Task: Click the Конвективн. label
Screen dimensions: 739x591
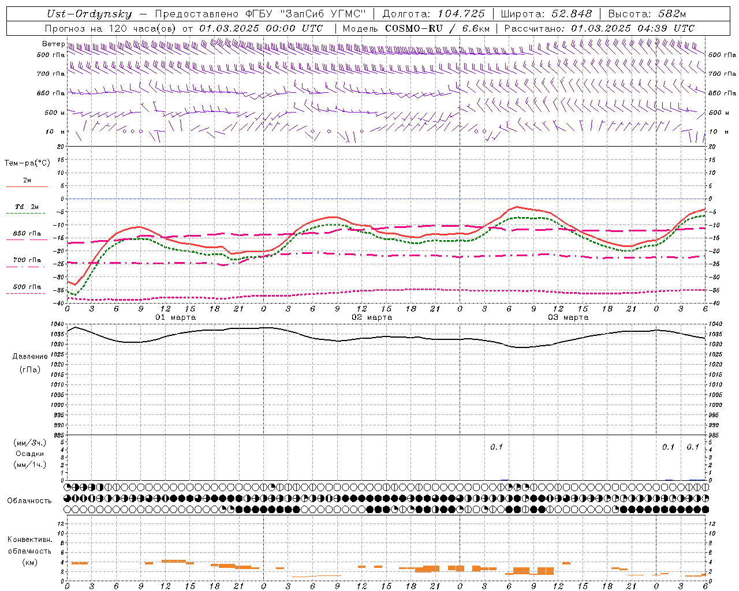Action: pos(30,540)
